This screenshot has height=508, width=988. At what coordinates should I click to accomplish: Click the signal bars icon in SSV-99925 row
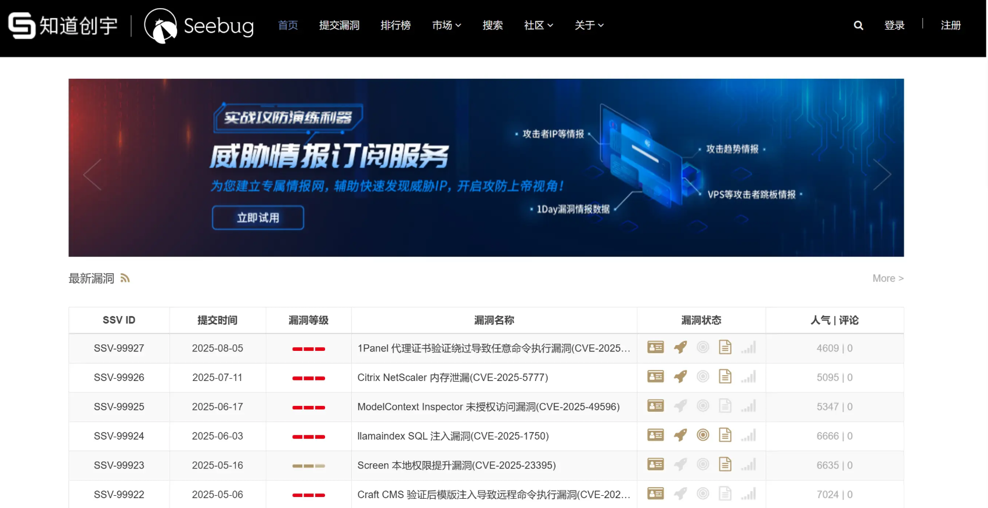tap(748, 407)
